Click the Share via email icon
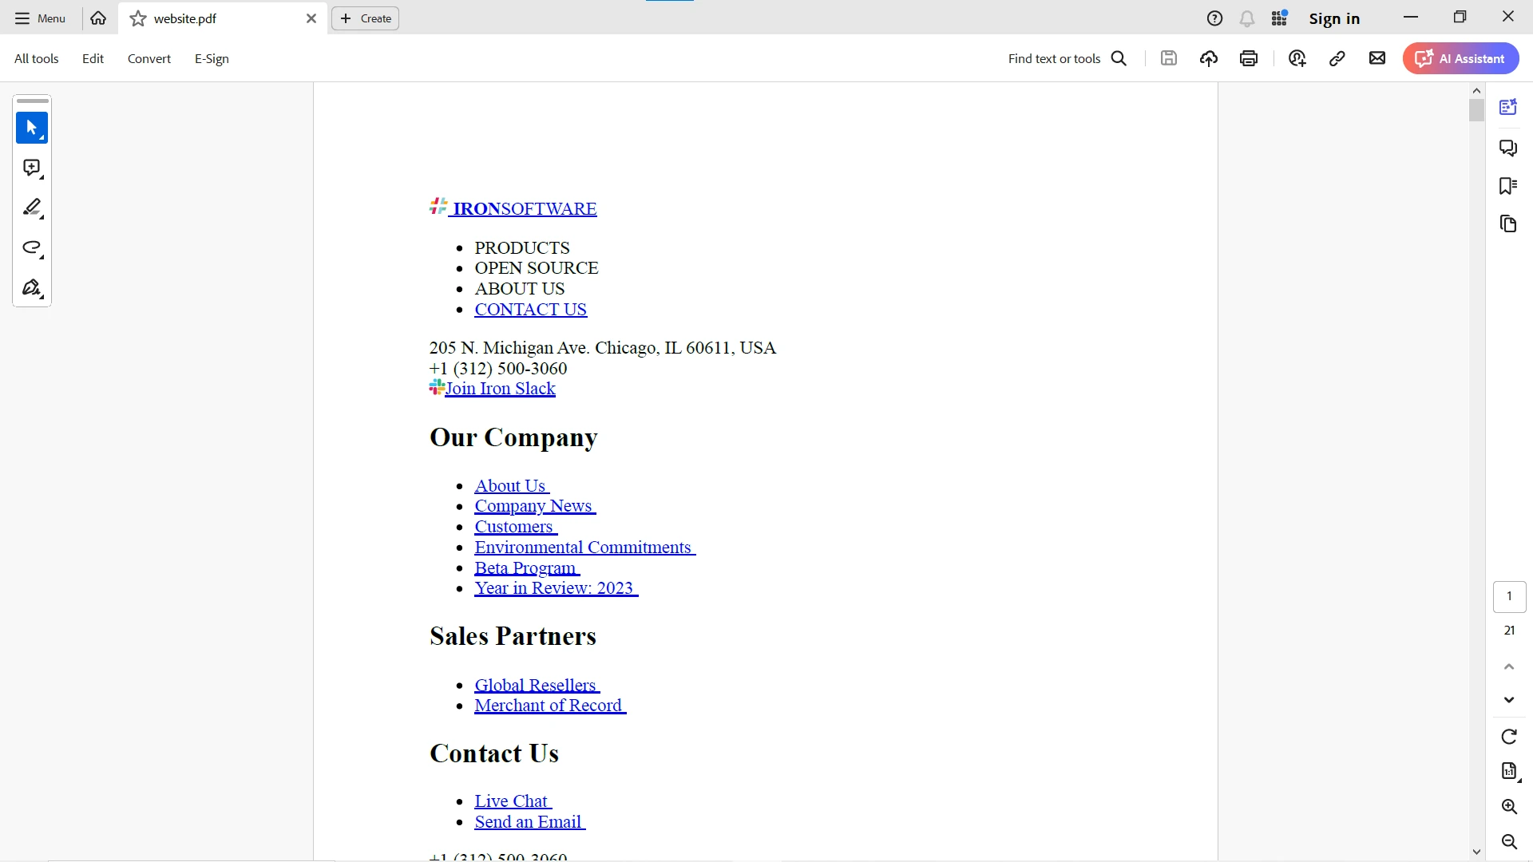 click(x=1377, y=58)
